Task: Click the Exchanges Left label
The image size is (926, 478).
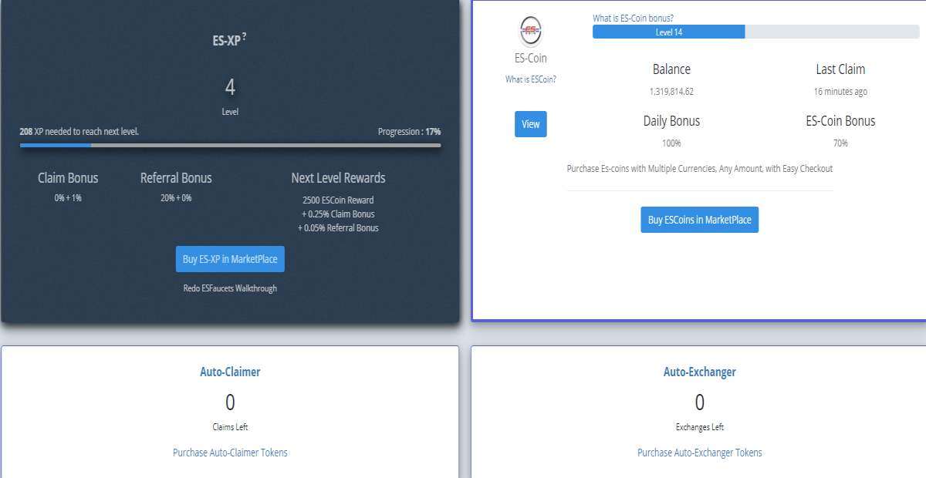Action: [699, 427]
